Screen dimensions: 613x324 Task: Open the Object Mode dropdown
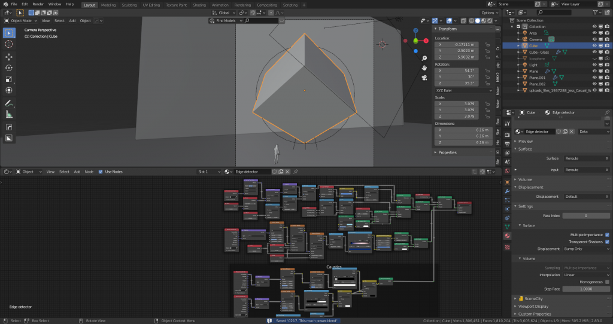point(21,21)
